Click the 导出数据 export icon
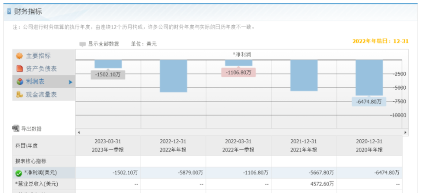 pyautogui.click(x=16, y=129)
